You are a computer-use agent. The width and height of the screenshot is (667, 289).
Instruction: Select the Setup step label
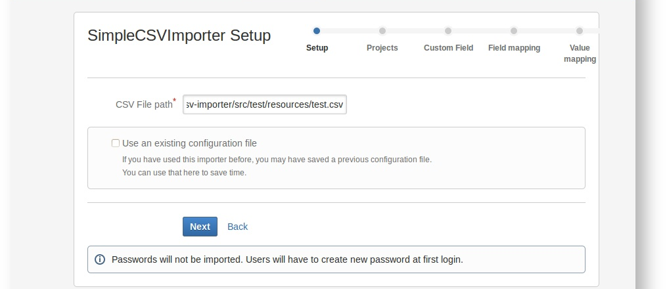317,48
